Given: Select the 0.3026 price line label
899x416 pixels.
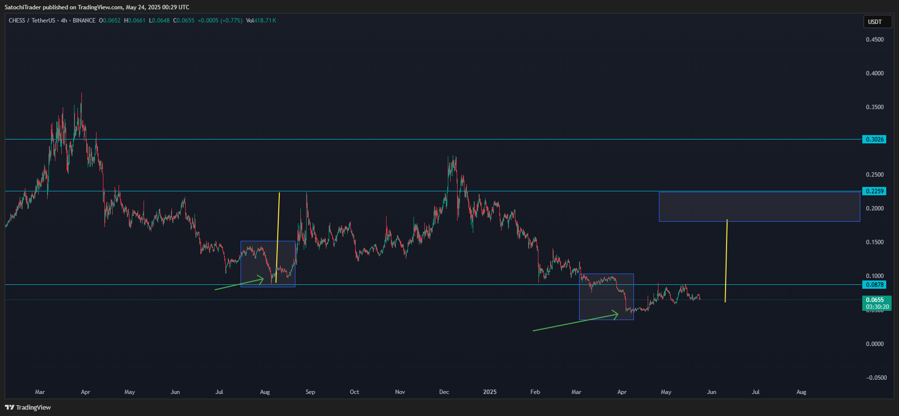Looking at the screenshot, I should pos(875,139).
